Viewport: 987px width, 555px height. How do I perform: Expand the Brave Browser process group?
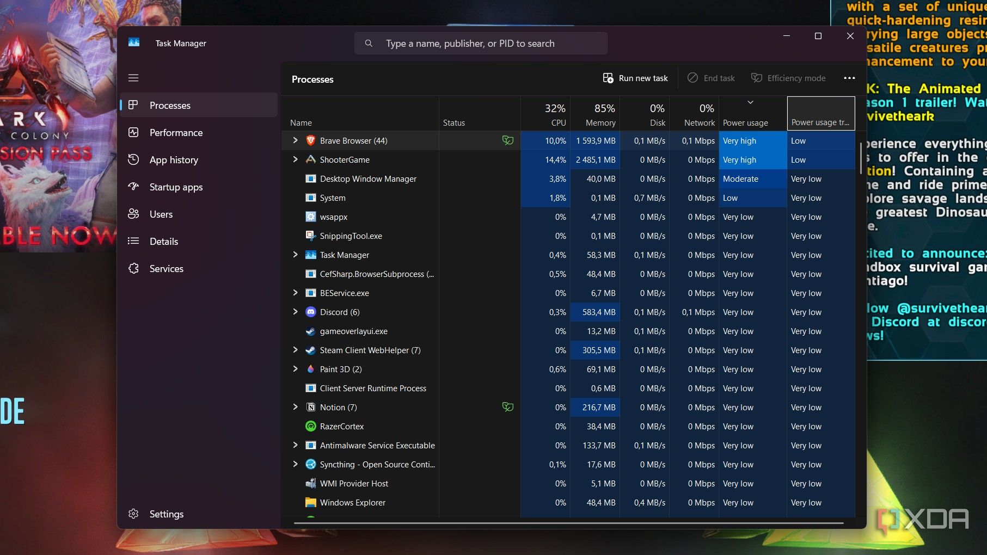click(295, 140)
